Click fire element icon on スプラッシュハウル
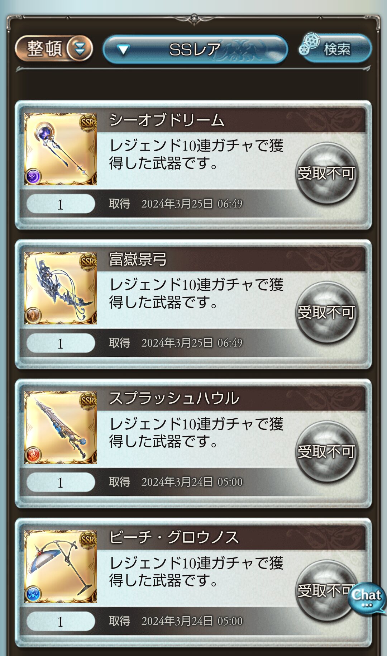The height and width of the screenshot is (656, 387). point(33,455)
